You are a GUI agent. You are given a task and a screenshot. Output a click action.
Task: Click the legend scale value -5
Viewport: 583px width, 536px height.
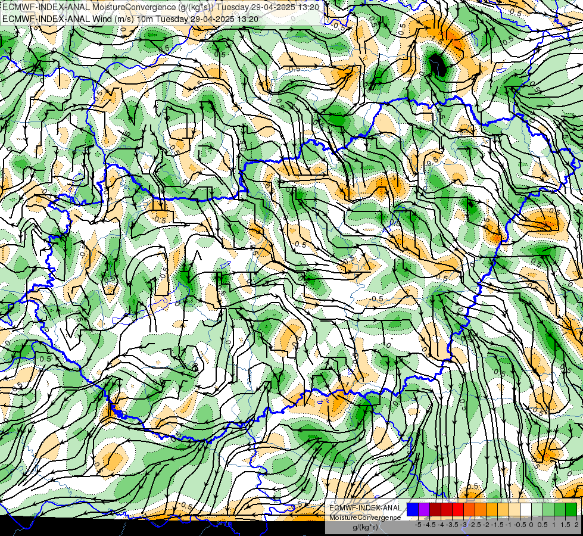click(x=418, y=525)
